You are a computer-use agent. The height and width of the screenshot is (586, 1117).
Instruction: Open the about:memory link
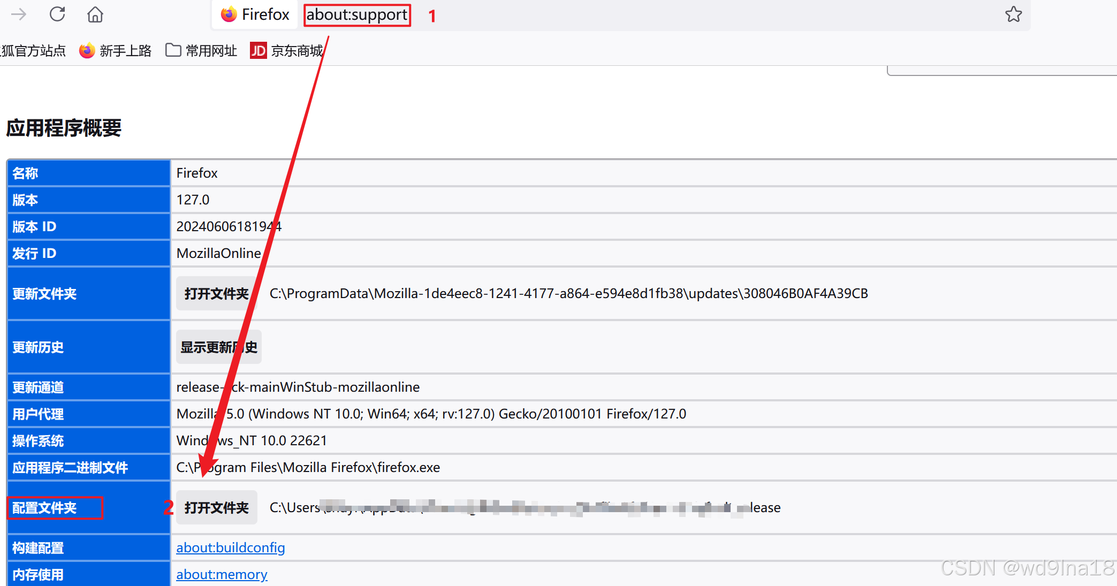point(222,574)
